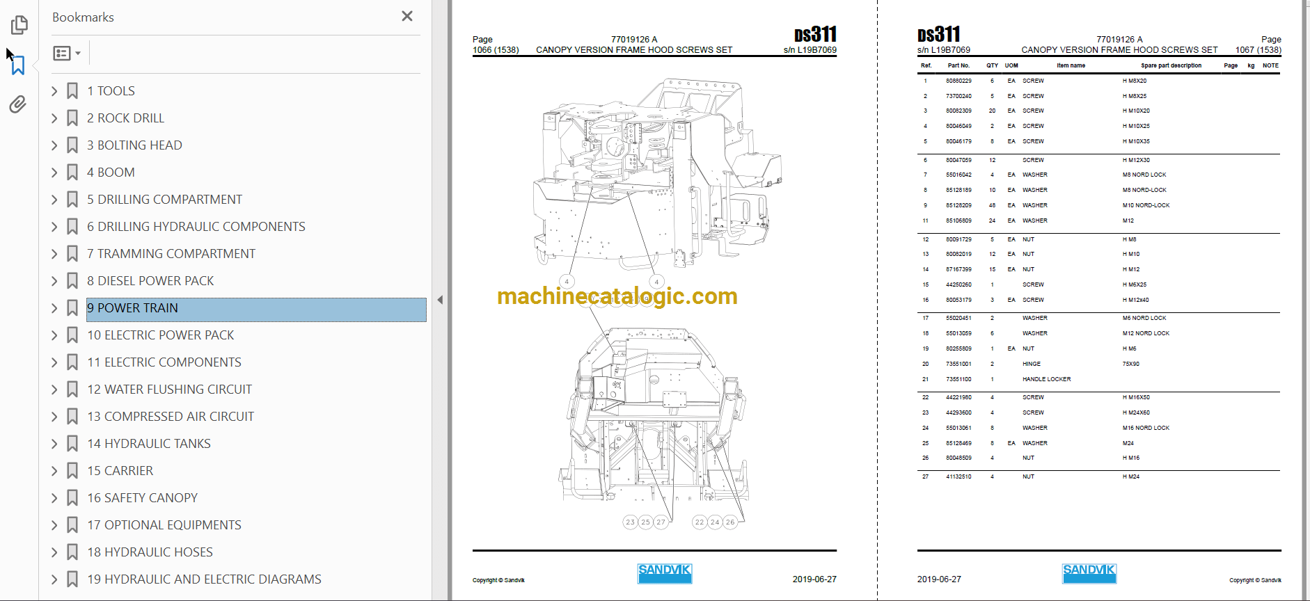This screenshot has height=601, width=1310.
Task: Expand the 4 BOOM bookmark
Action: (x=54, y=173)
